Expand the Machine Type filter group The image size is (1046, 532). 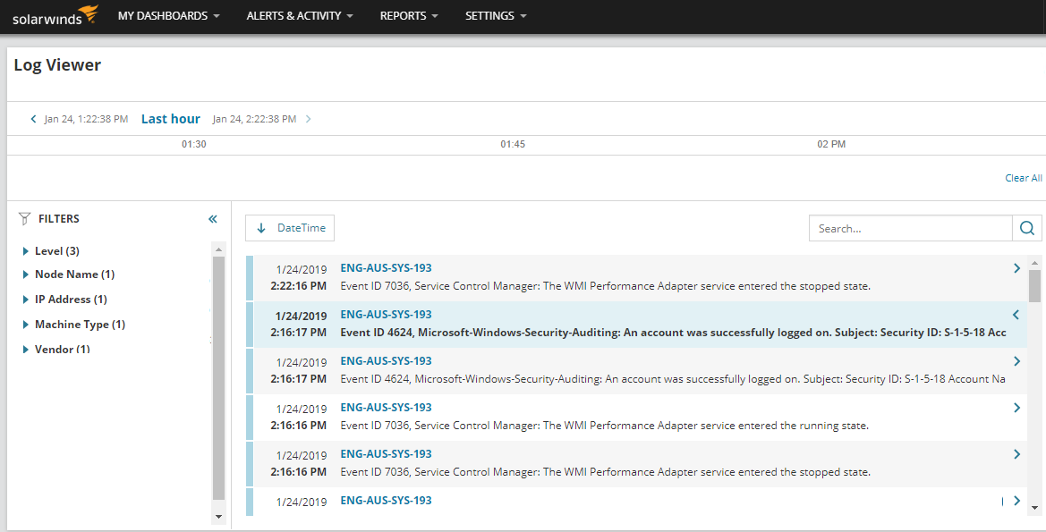point(26,325)
